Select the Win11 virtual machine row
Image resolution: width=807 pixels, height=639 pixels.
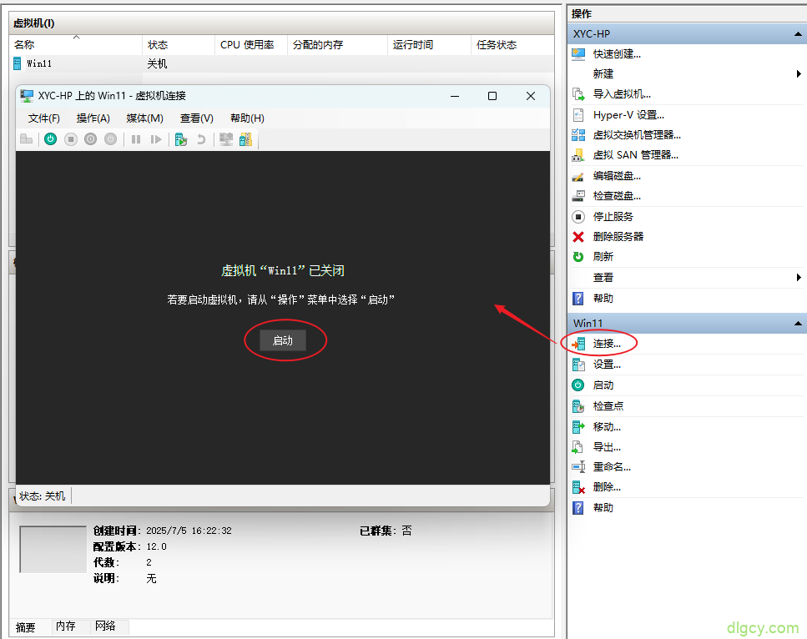[281, 63]
